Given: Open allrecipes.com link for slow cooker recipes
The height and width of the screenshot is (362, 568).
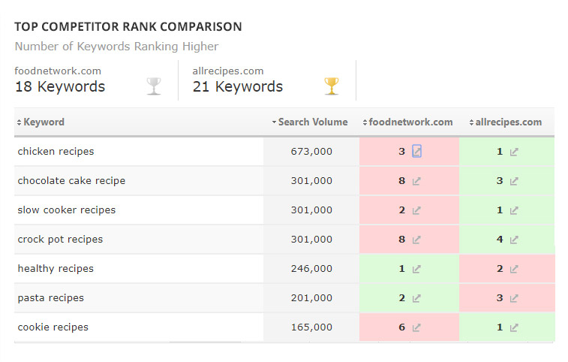Looking at the screenshot, I should pyautogui.click(x=514, y=210).
